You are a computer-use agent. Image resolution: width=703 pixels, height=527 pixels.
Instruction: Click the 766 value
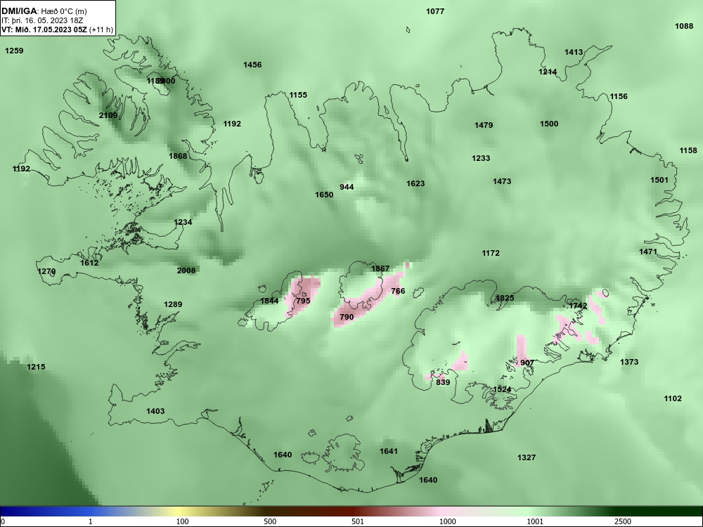[398, 292]
